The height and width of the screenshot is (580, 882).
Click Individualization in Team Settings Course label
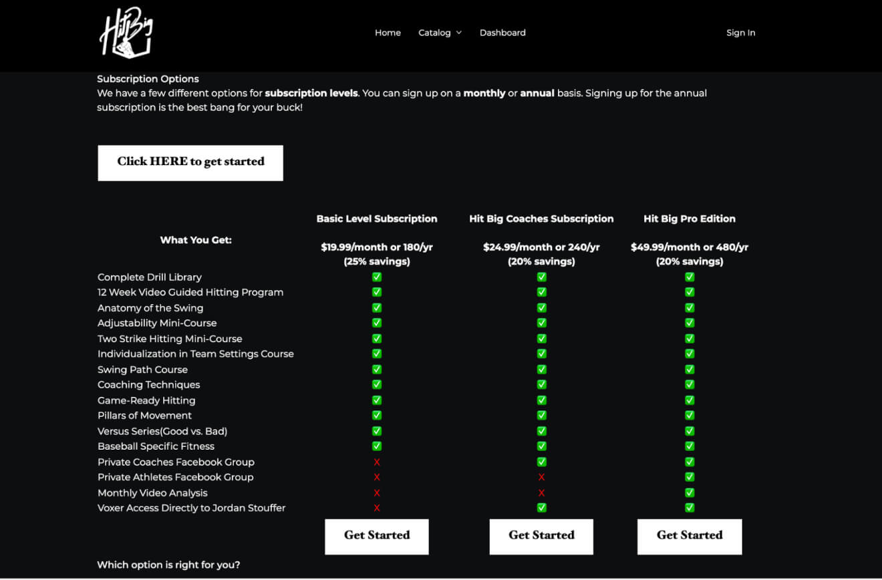pos(196,353)
